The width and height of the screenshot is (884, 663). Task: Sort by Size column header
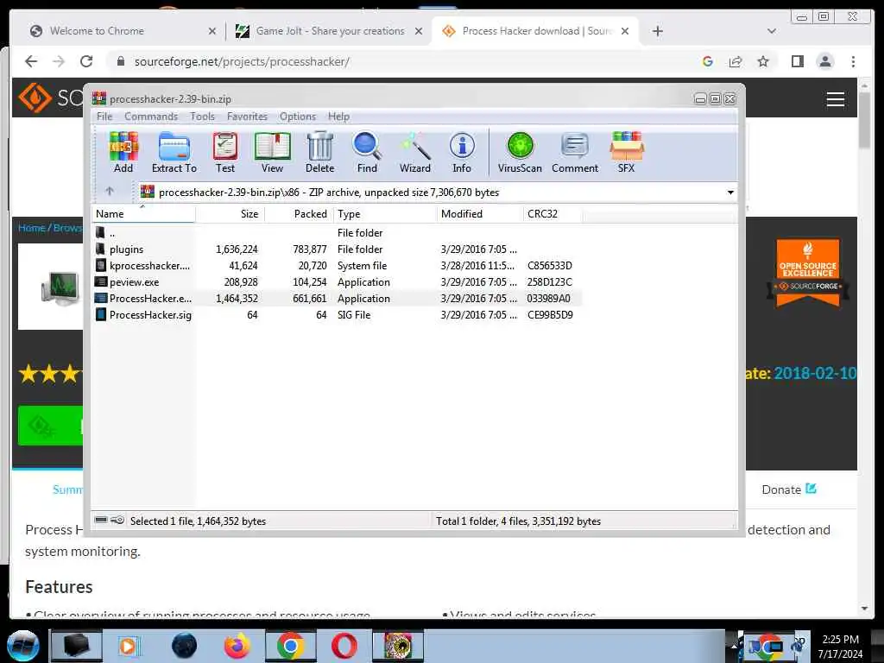(230, 214)
